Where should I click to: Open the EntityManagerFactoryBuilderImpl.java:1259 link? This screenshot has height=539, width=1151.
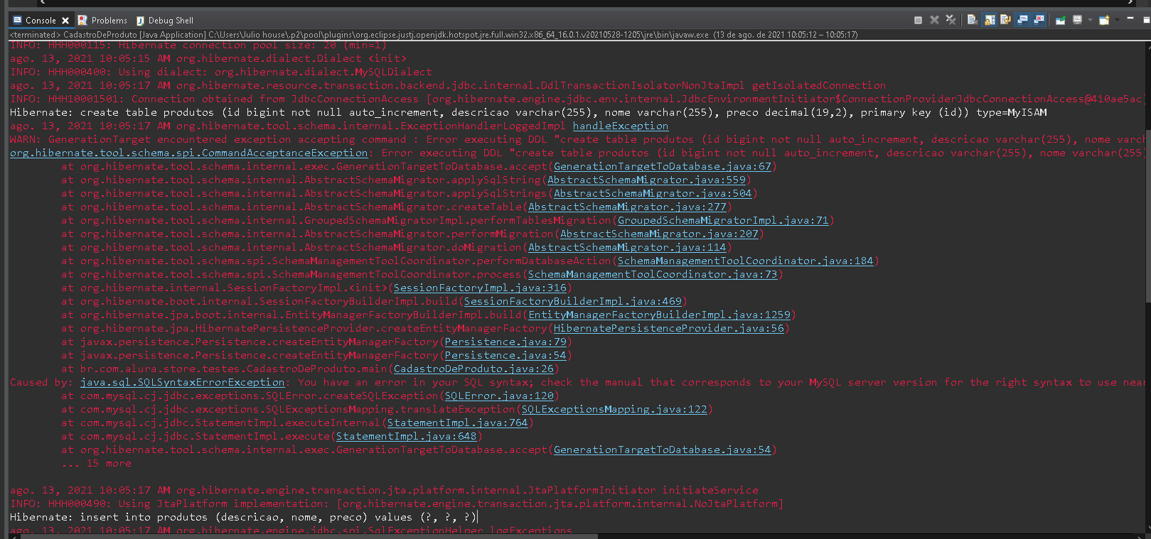tap(659, 315)
